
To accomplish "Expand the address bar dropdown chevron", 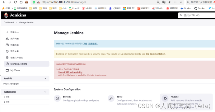I will (x=181, y=2).
